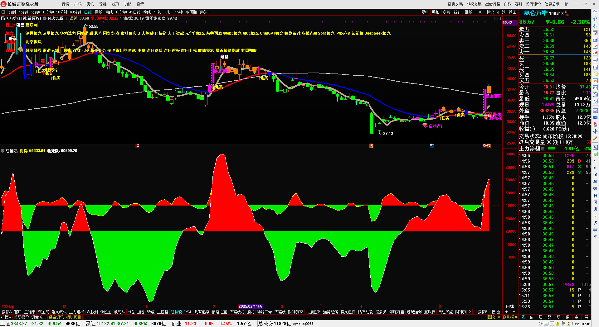Open the 资讯 menu
The height and width of the screenshot is (327, 599).
pos(90,4)
